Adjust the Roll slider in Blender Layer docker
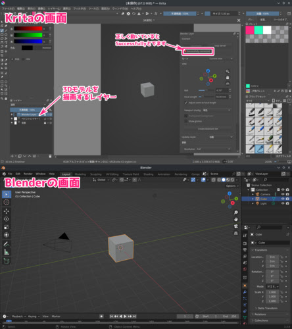The width and height of the screenshot is (292, 329). [x=207, y=90]
